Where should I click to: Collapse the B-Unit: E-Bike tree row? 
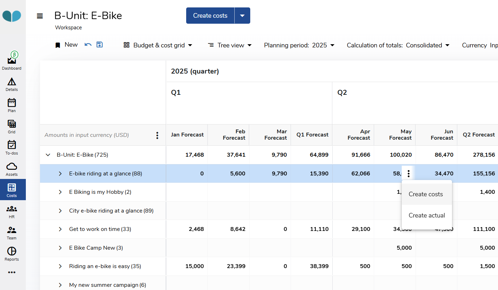click(48, 155)
